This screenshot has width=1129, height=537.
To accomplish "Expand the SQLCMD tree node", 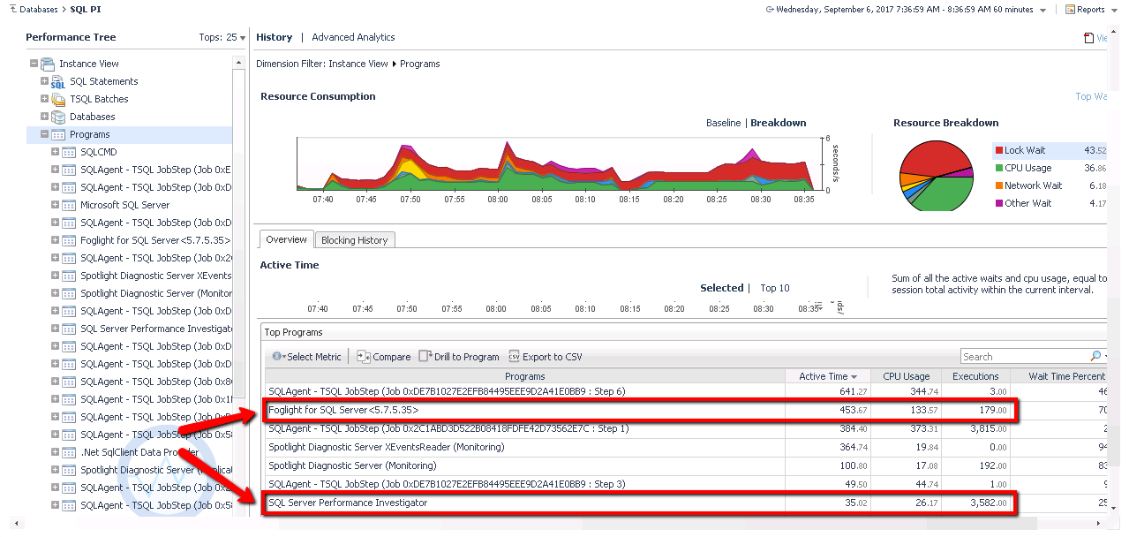I will [55, 152].
